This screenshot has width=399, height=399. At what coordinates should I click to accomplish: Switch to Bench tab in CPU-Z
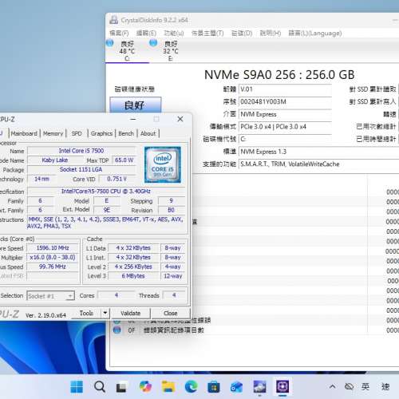[x=126, y=133]
